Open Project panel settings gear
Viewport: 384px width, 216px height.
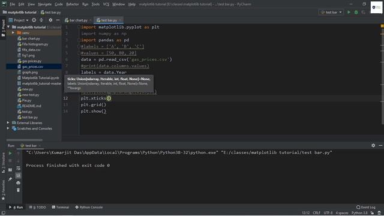click(50, 20)
